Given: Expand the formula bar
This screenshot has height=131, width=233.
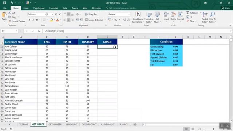Looking at the screenshot, I should (230, 31).
